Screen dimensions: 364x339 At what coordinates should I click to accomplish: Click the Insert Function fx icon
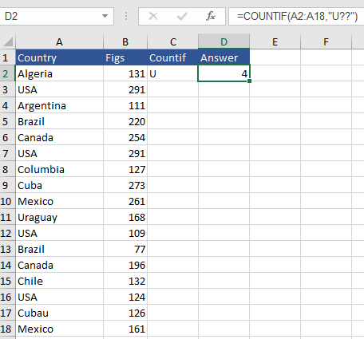pos(210,16)
